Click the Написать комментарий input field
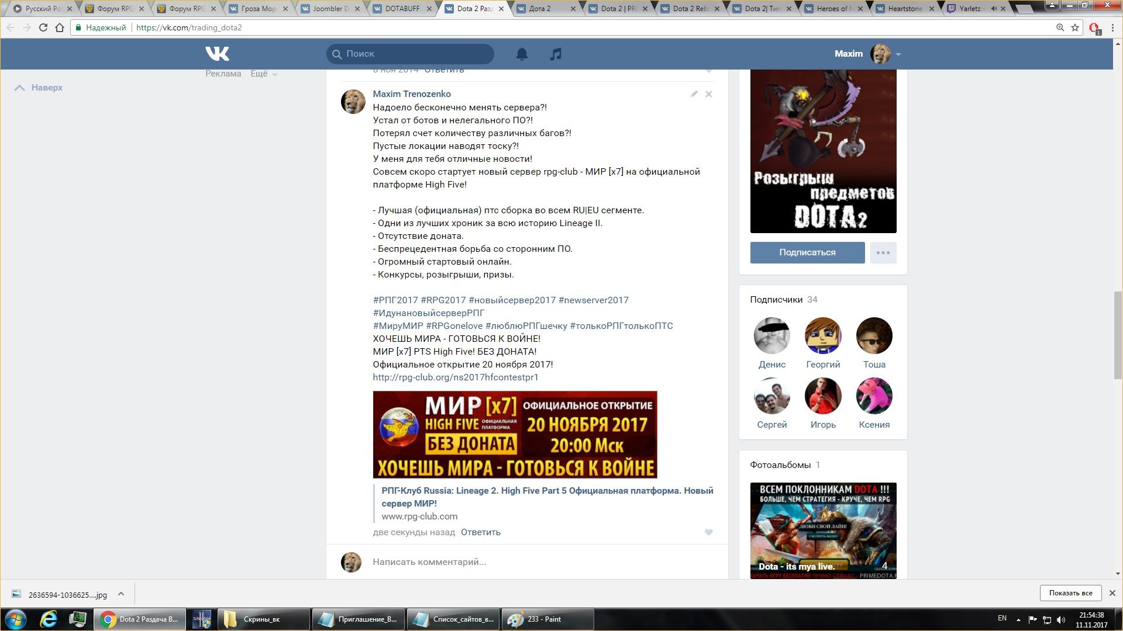1123x631 pixels. [526, 562]
